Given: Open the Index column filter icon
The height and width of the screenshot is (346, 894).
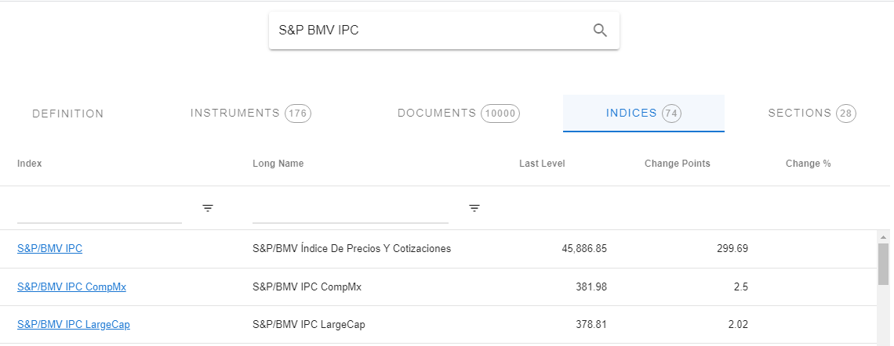Looking at the screenshot, I should tap(208, 208).
